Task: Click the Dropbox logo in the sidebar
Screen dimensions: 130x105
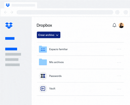Action: coord(9,25)
